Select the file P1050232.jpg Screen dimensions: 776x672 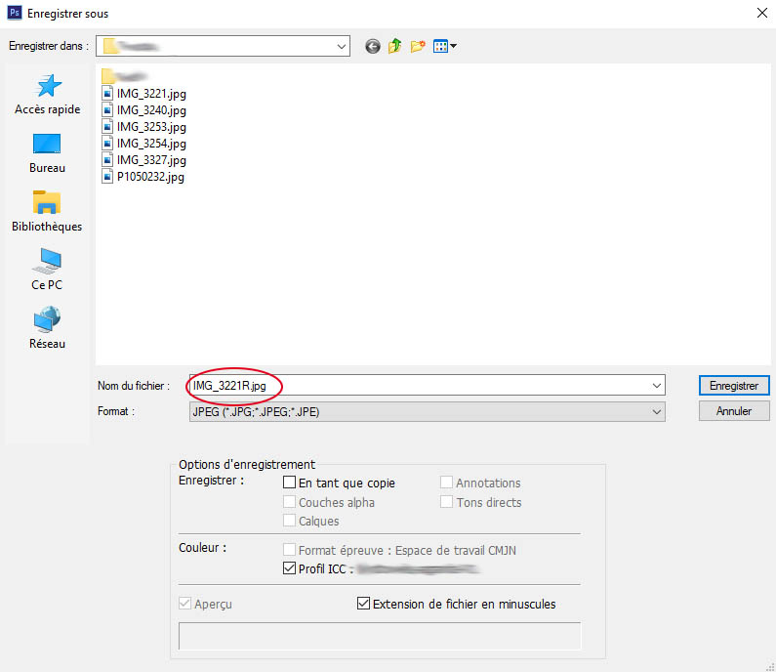(x=149, y=177)
